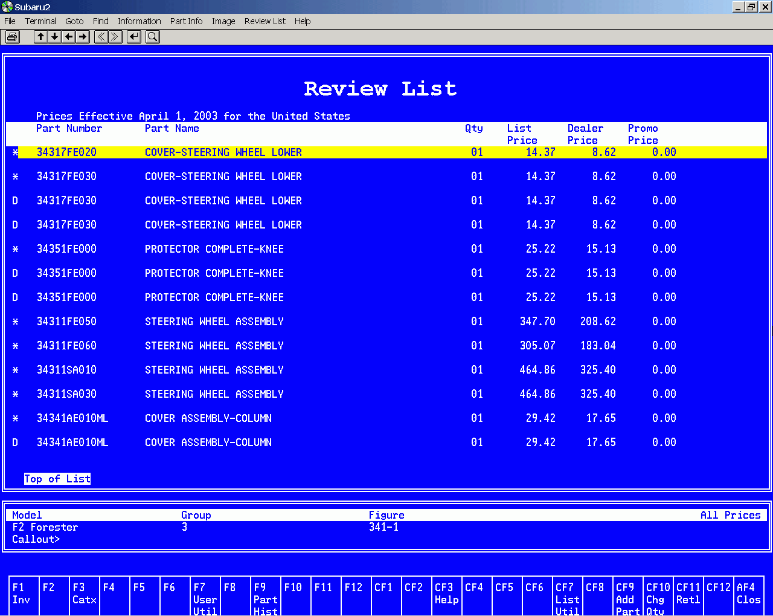Open the Review List menu
The height and width of the screenshot is (616, 773).
coord(265,21)
